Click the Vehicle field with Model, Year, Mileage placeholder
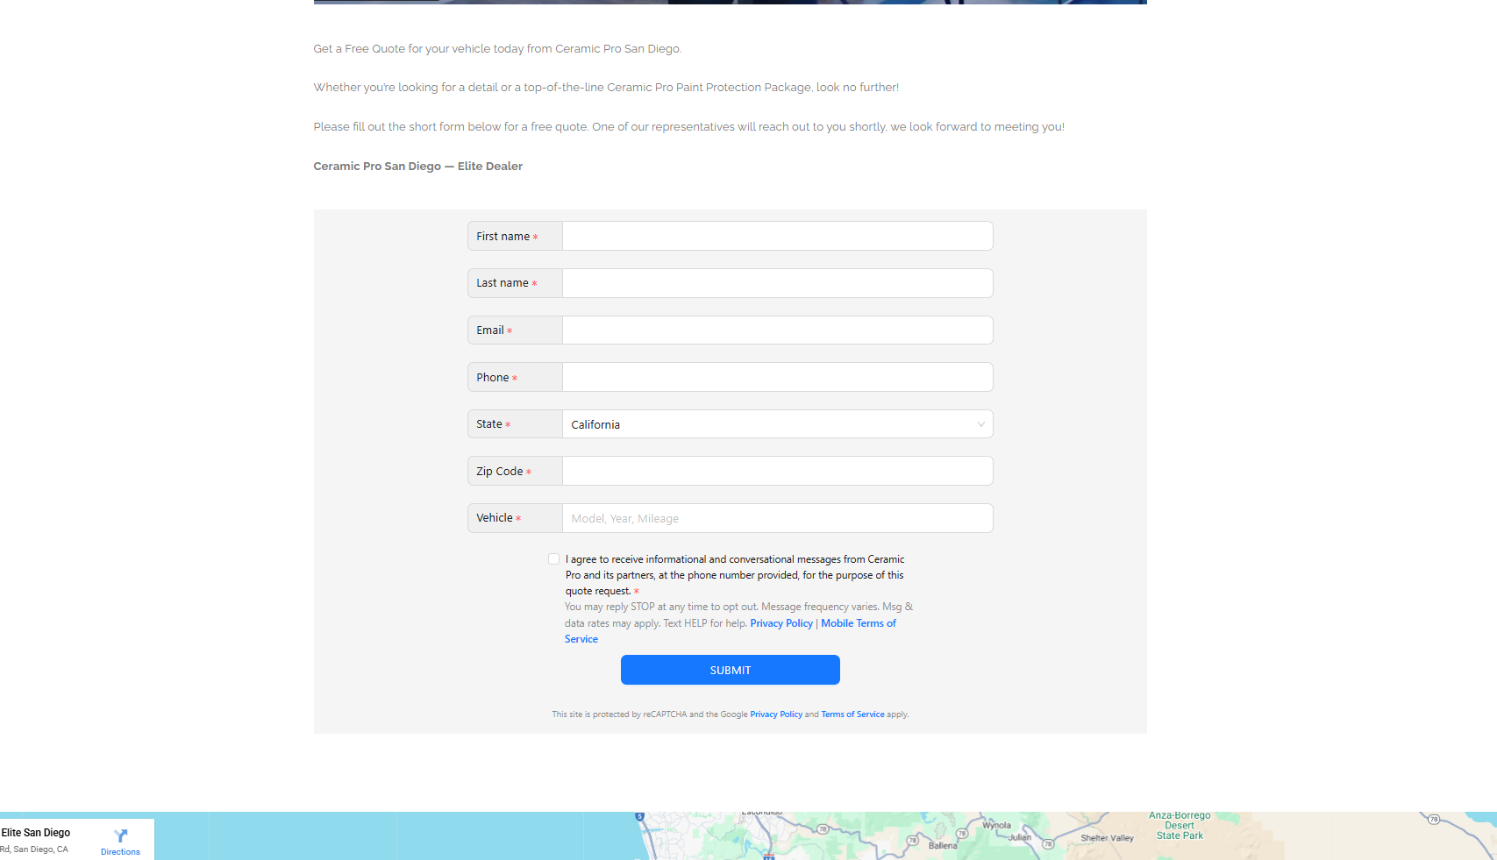This screenshot has width=1497, height=860. point(777,518)
